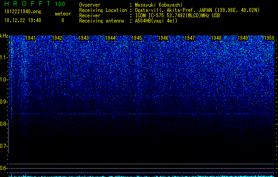This screenshot has height=177, width=278.
Task: Click the 0.6 kHz axis label
Action: pyautogui.click(x=4, y=168)
